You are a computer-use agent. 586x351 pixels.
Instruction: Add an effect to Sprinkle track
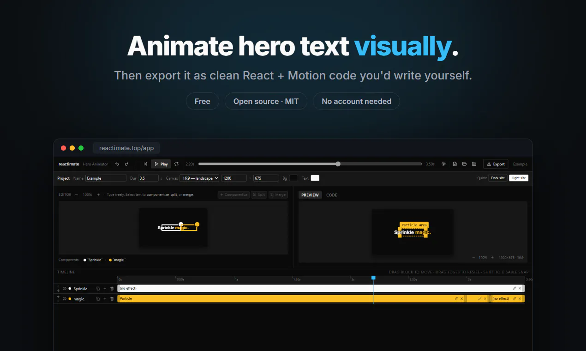[x=105, y=289]
